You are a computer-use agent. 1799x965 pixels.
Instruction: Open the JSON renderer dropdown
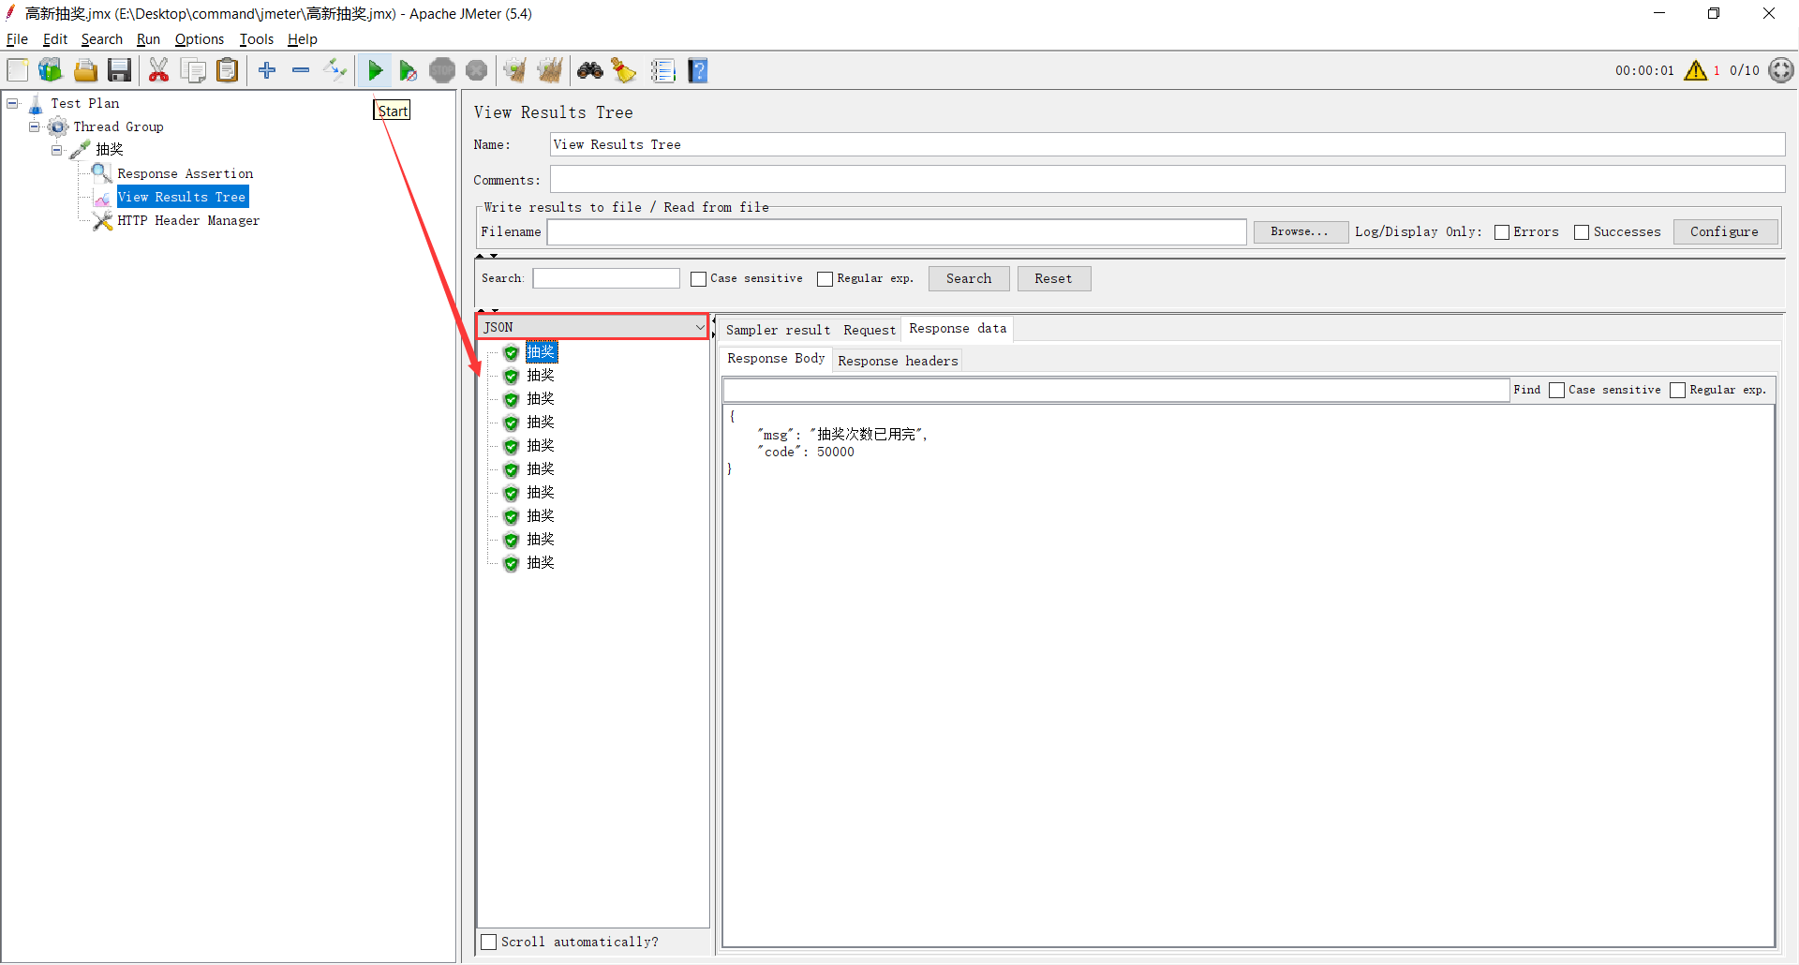tap(592, 327)
